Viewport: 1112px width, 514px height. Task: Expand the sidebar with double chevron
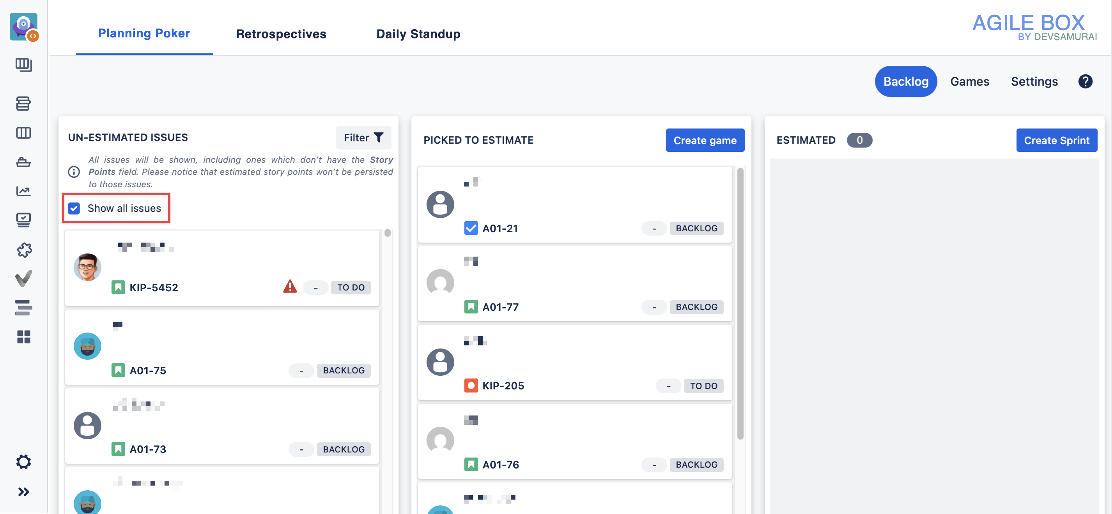pyautogui.click(x=23, y=491)
